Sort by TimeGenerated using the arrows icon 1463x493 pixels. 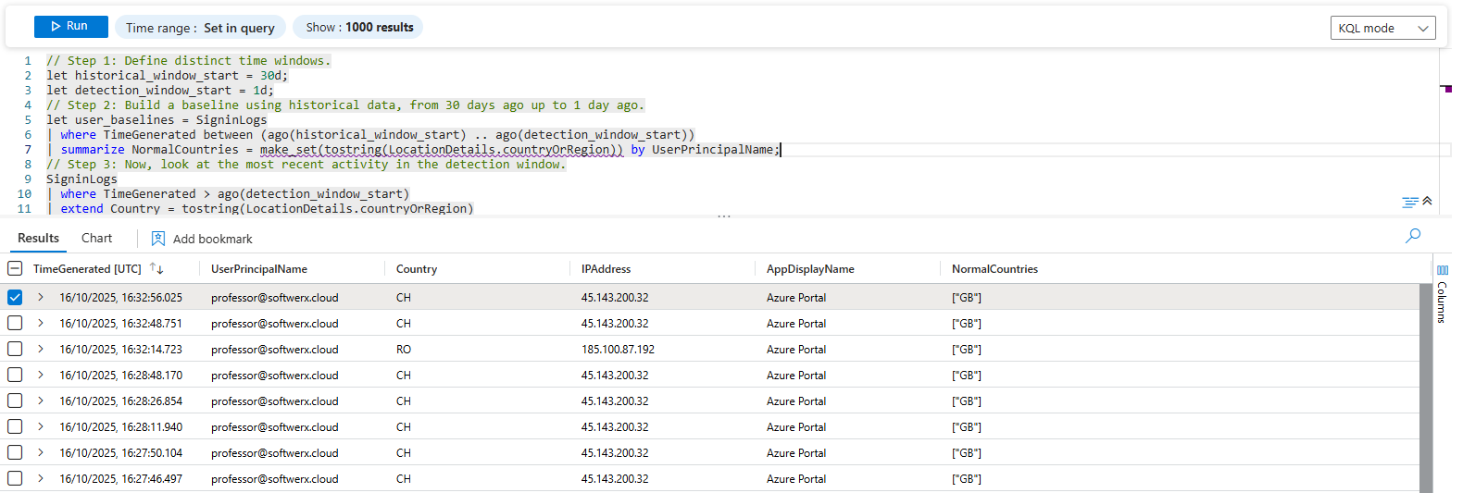(x=156, y=269)
